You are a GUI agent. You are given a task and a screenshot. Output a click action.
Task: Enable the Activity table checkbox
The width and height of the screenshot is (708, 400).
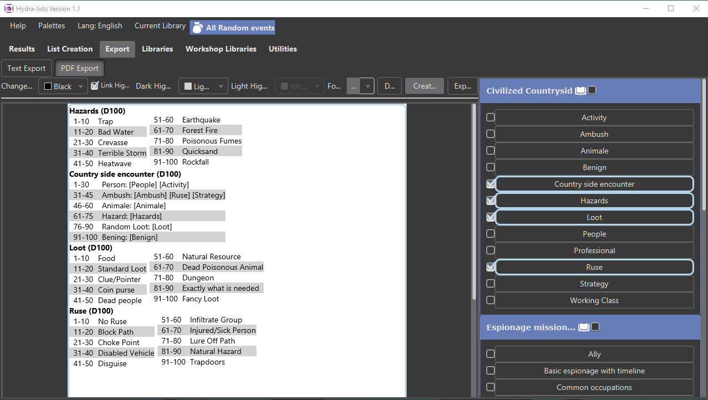pyautogui.click(x=490, y=117)
